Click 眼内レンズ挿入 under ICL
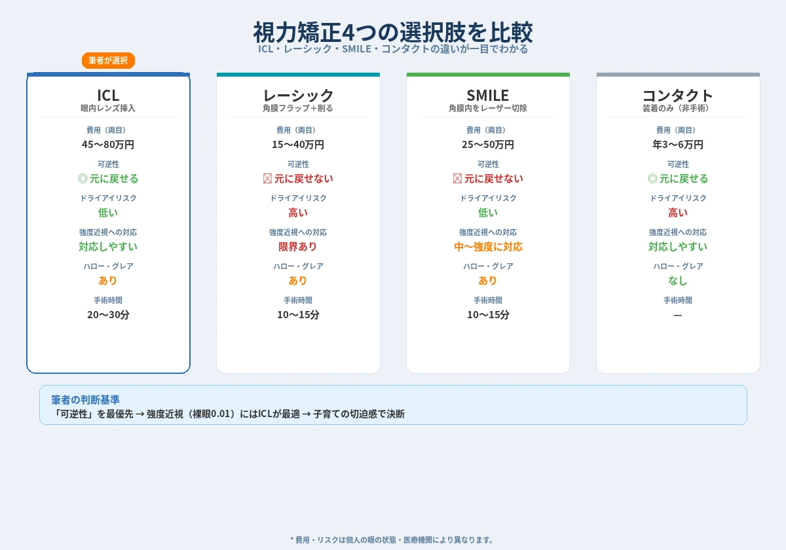 108,108
